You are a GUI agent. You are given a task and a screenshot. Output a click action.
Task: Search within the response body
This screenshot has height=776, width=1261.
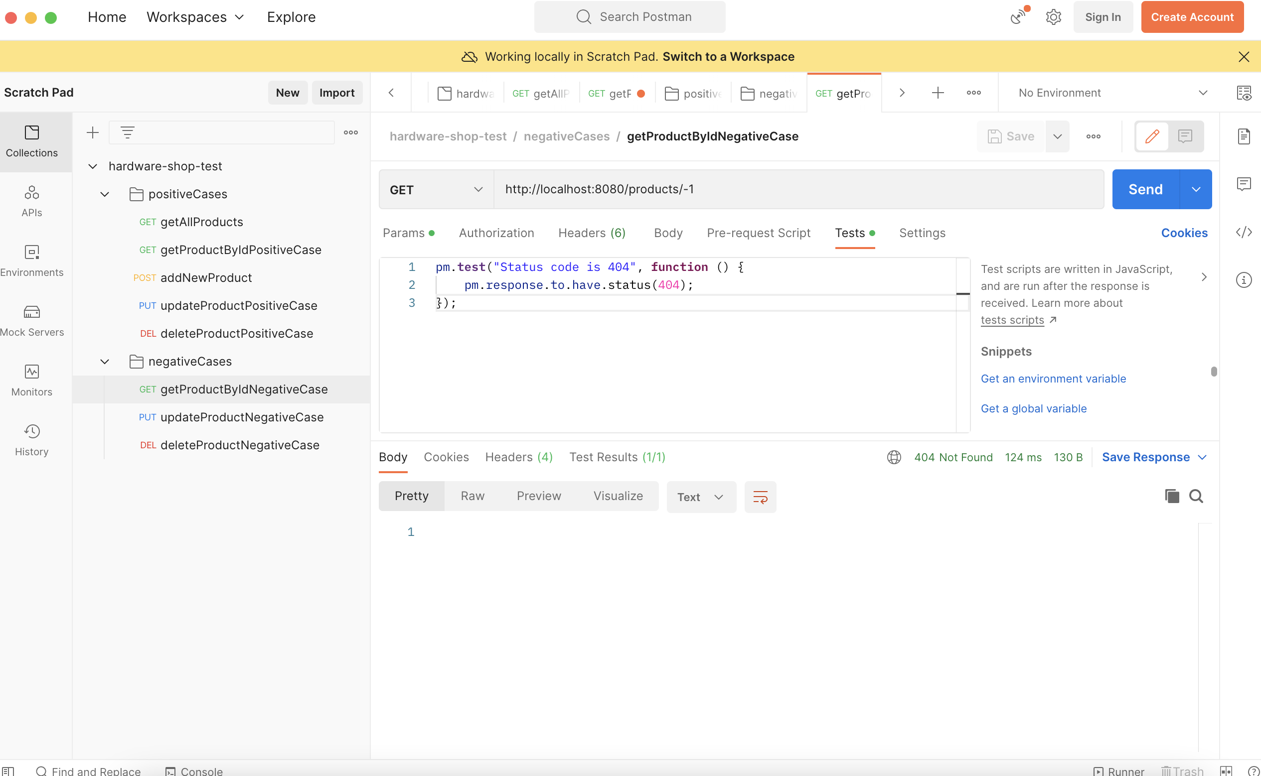pos(1196,496)
